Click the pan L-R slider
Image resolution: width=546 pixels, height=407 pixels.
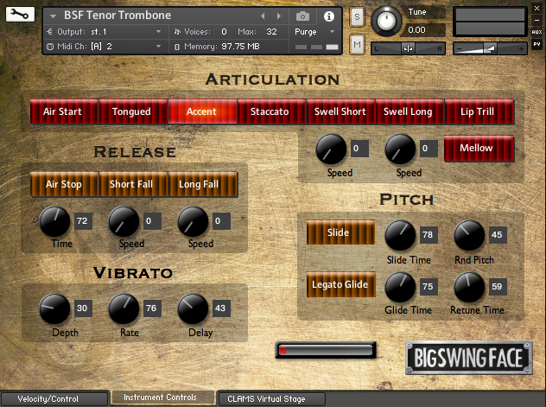(408, 48)
